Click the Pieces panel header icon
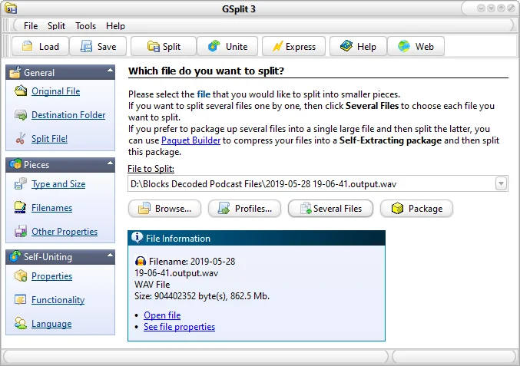 [15, 164]
